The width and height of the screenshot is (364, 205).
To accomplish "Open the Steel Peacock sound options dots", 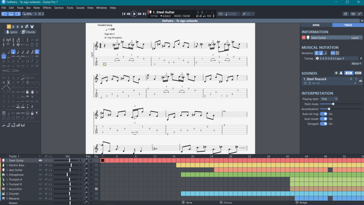I will 356,79.
